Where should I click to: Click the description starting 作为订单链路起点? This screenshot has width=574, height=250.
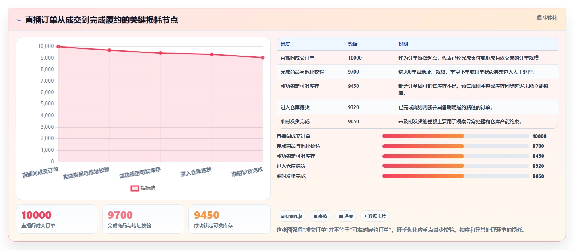tap(470, 58)
